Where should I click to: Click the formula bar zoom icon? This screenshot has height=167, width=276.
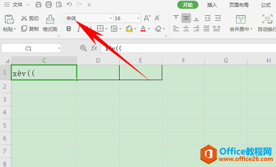tap(83, 48)
